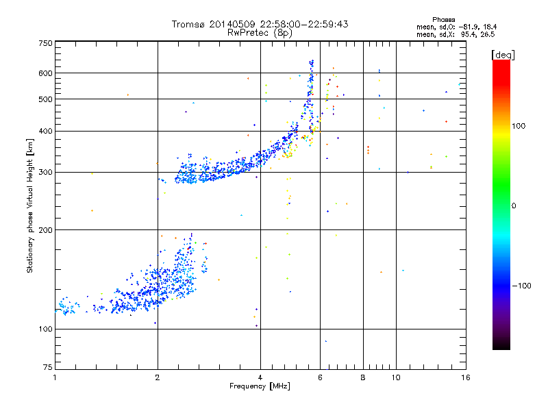Click the "Phases" header text
This screenshot has height=411, width=548.
(443, 20)
